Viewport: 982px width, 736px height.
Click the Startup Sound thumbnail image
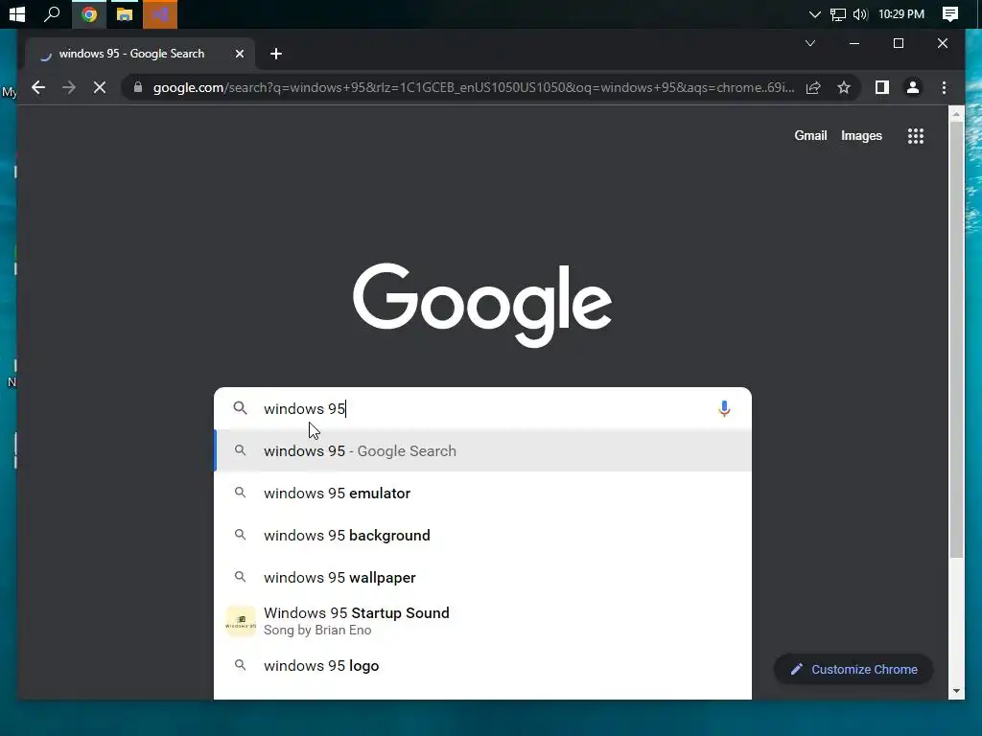241,621
